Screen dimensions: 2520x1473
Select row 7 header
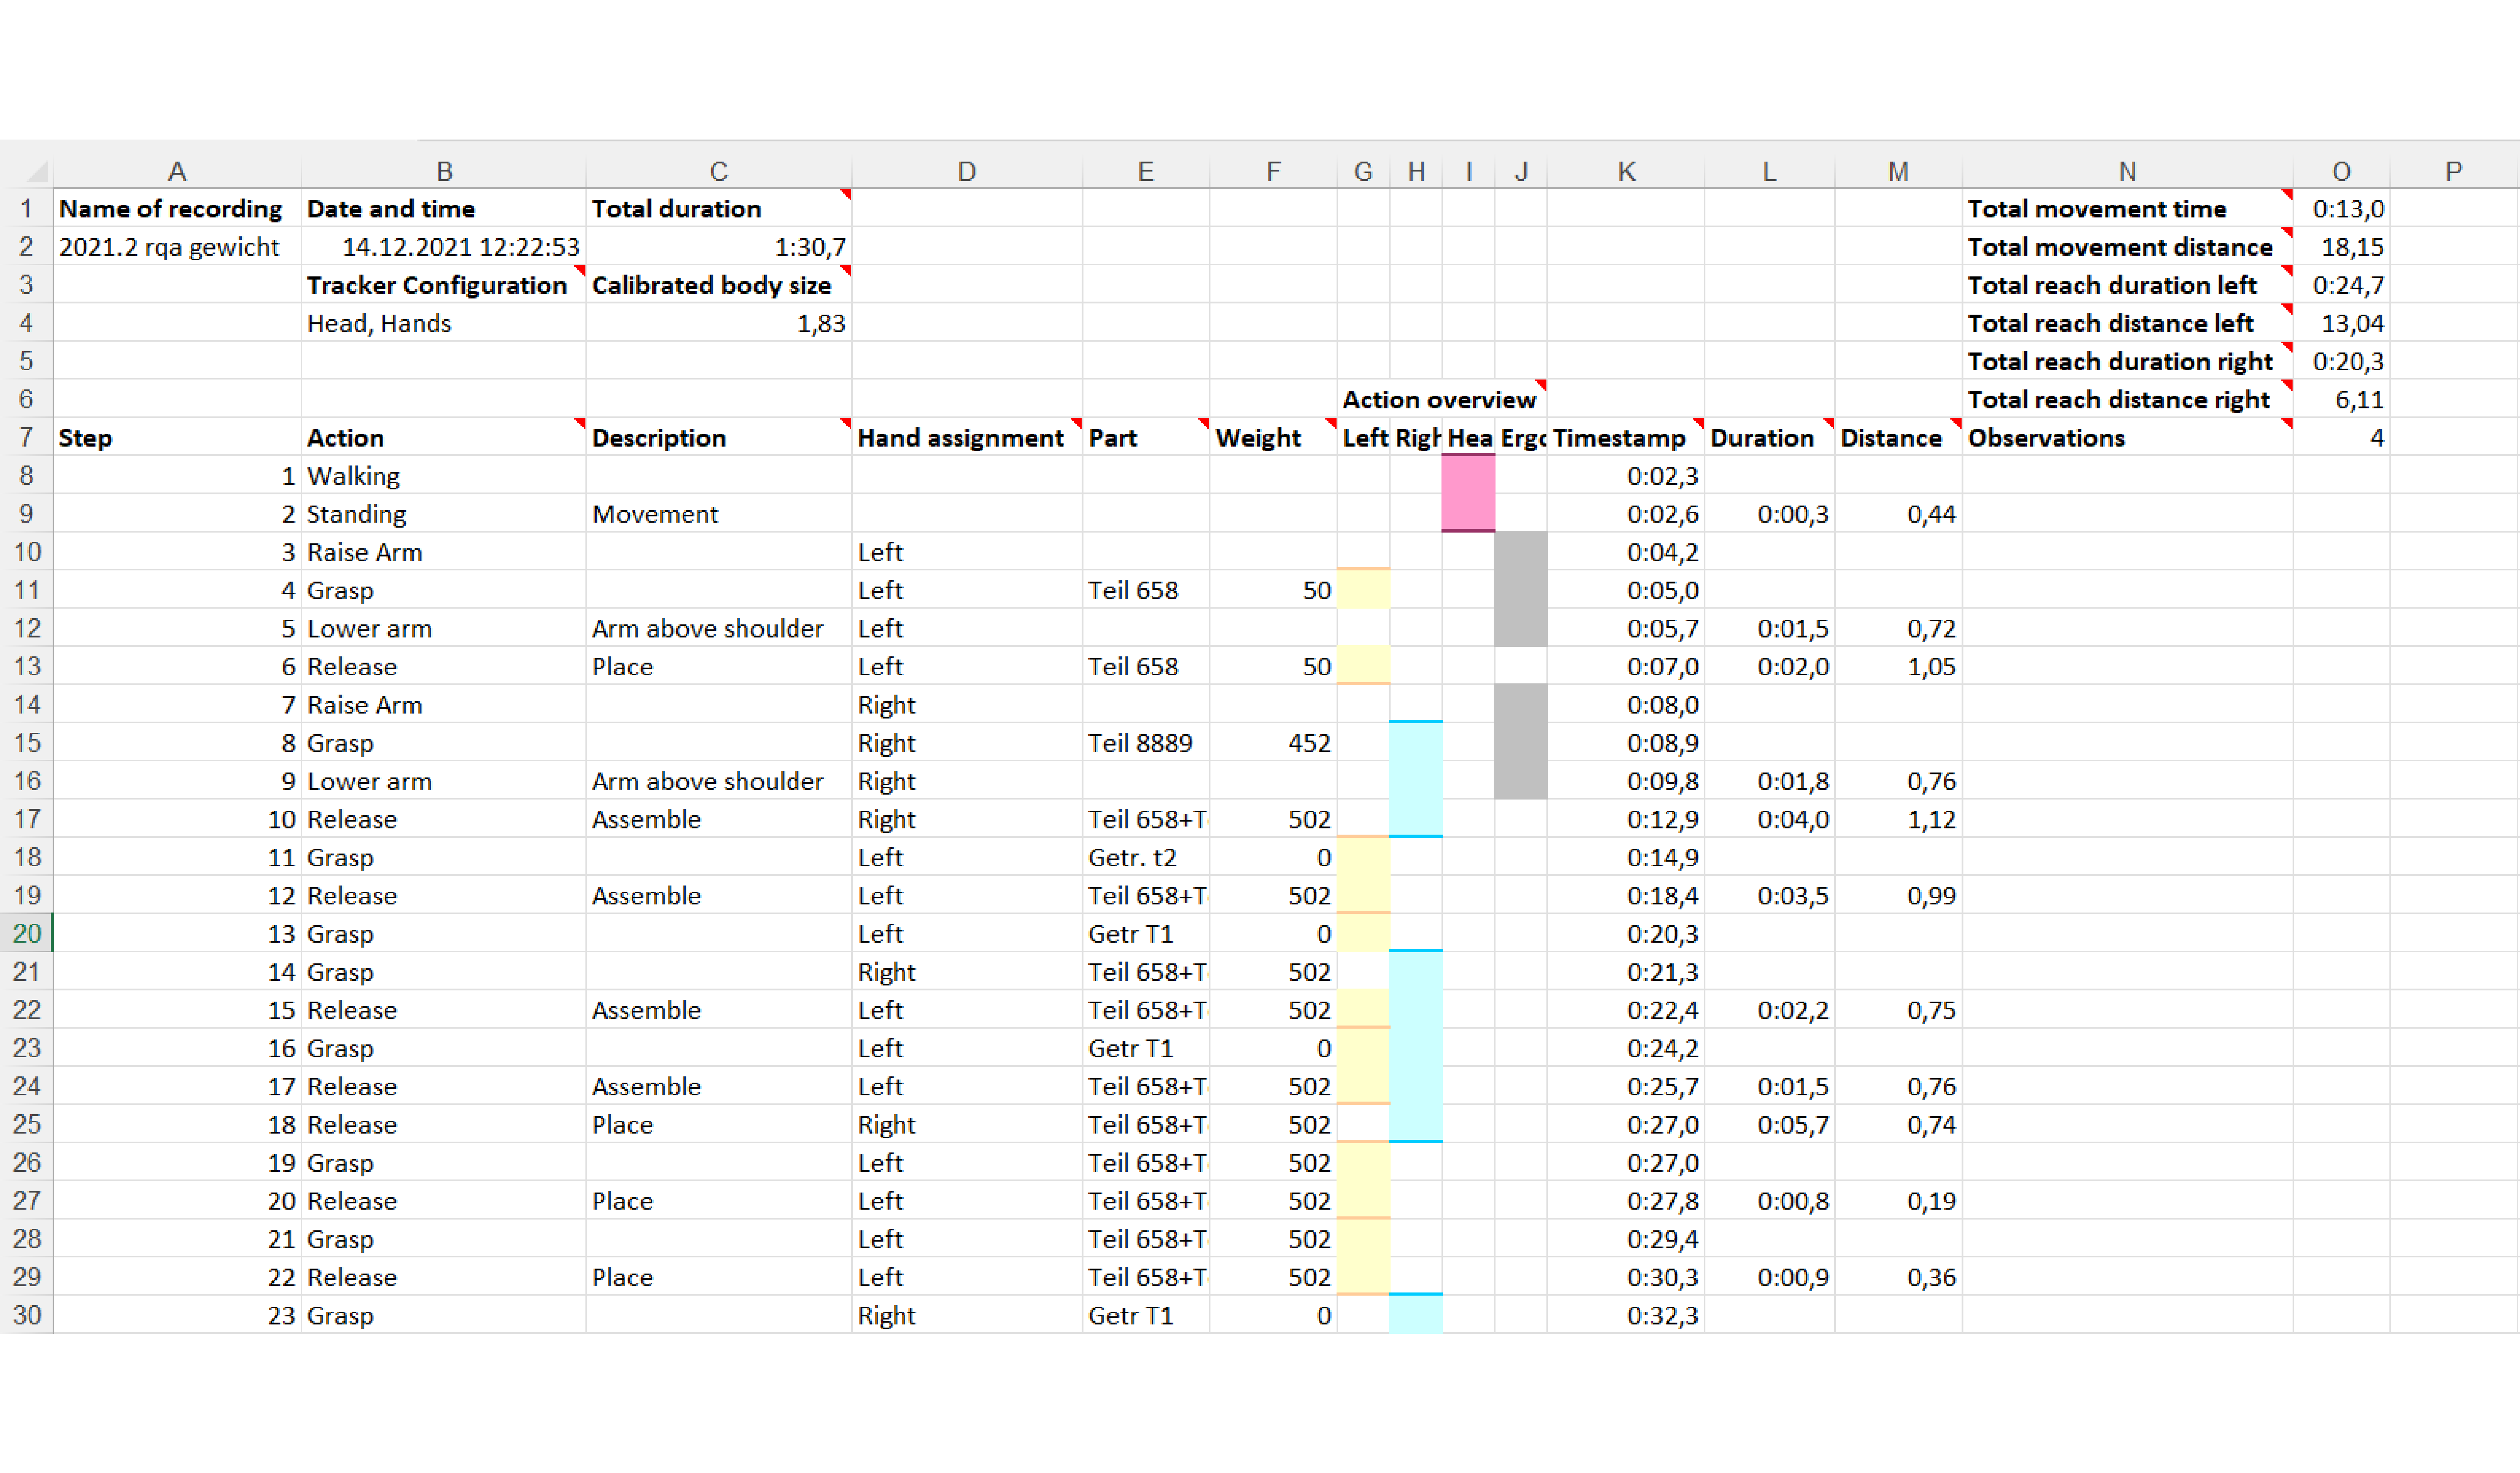pyautogui.click(x=27, y=437)
